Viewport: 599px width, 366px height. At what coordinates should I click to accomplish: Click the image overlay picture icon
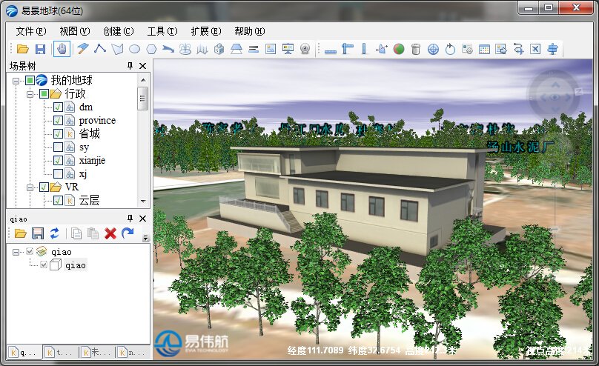click(x=271, y=49)
